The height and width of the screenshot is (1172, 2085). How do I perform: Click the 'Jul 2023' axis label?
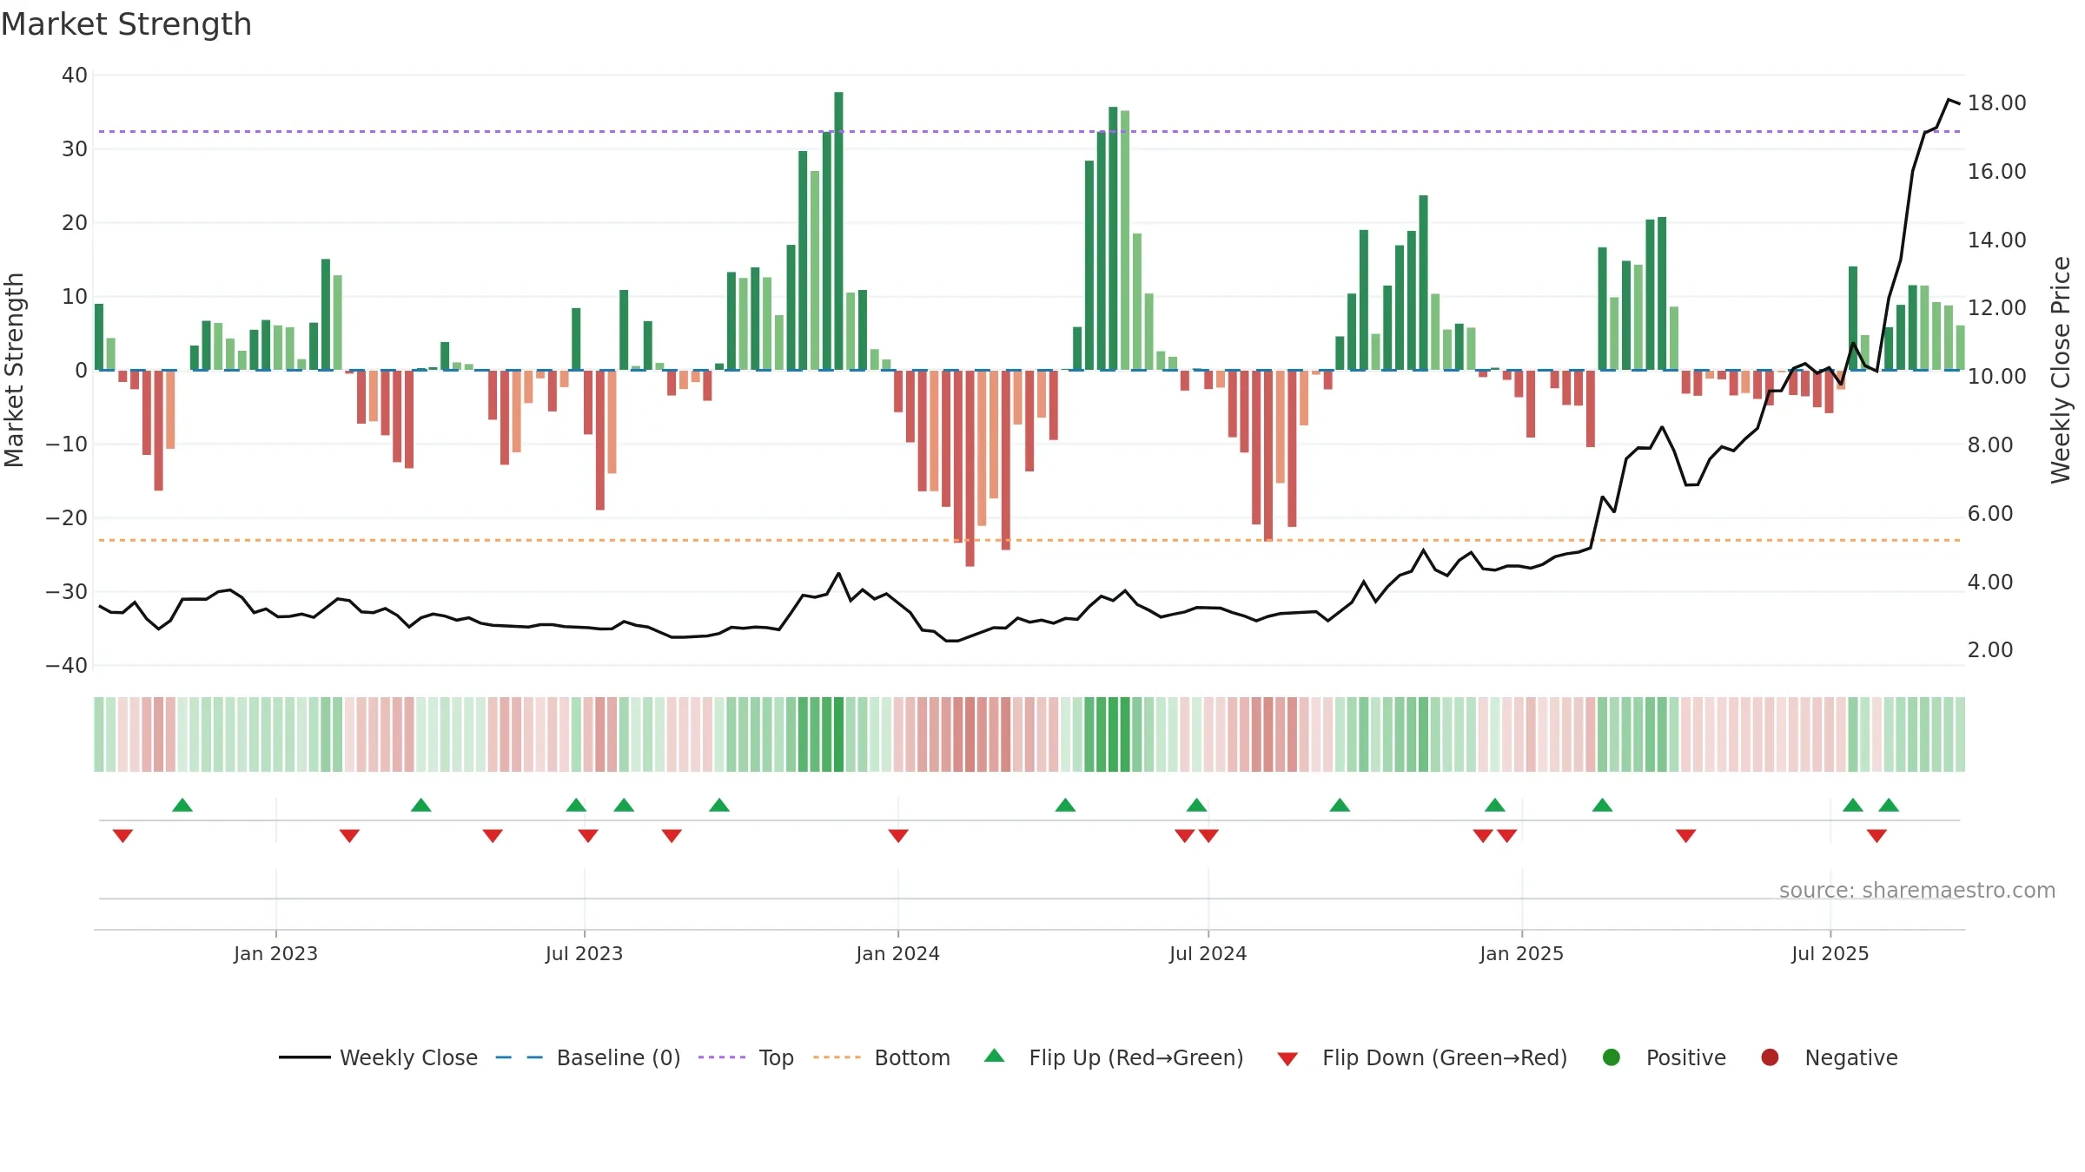tap(584, 953)
